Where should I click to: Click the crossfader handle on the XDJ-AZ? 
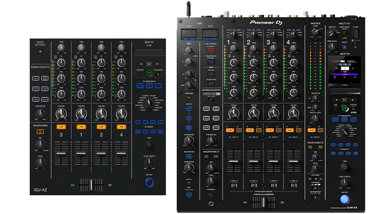[91, 184]
